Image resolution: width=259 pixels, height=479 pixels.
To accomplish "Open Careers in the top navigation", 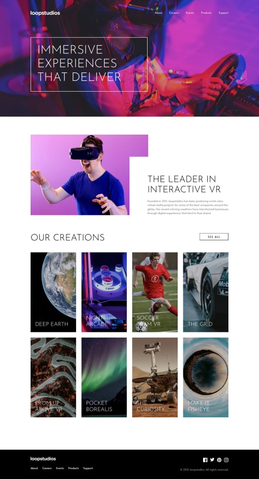I will coord(174,13).
